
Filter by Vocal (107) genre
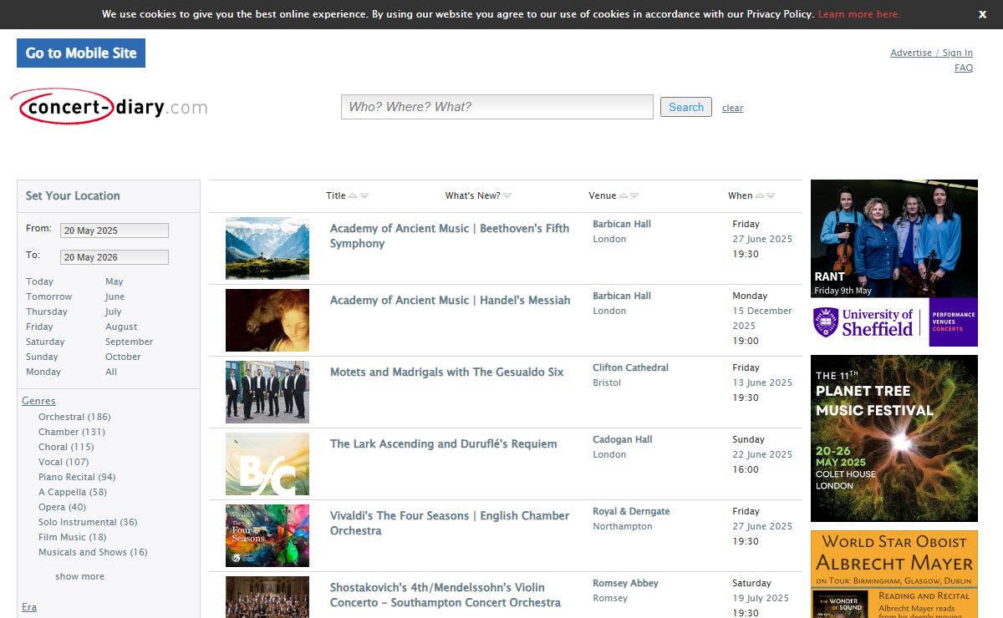(64, 462)
